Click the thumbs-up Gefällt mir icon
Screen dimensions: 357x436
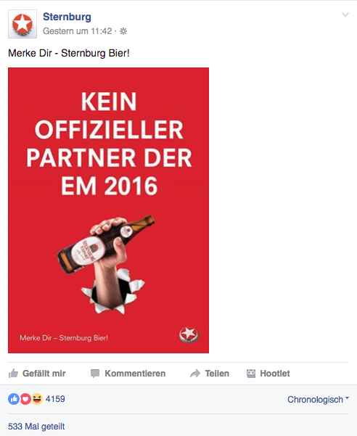[13, 373]
